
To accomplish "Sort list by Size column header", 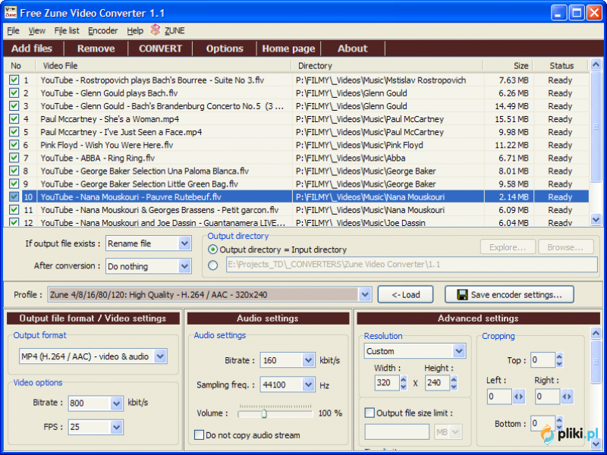I will coord(508,65).
